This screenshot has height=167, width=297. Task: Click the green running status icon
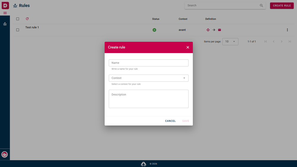[154, 30]
